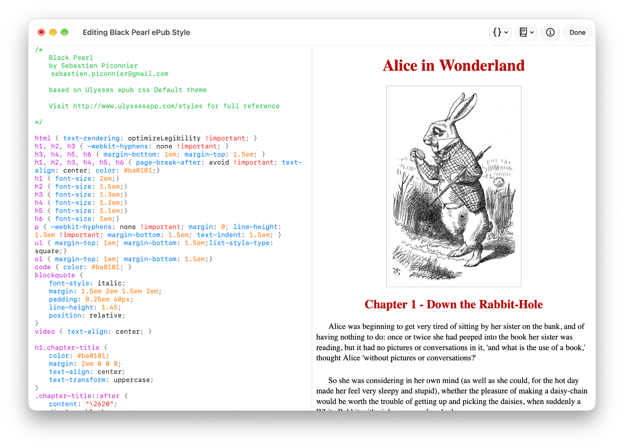Click the h3 font-size 1.3em rule
Screen dimensions: 624x448
[x=81, y=195]
